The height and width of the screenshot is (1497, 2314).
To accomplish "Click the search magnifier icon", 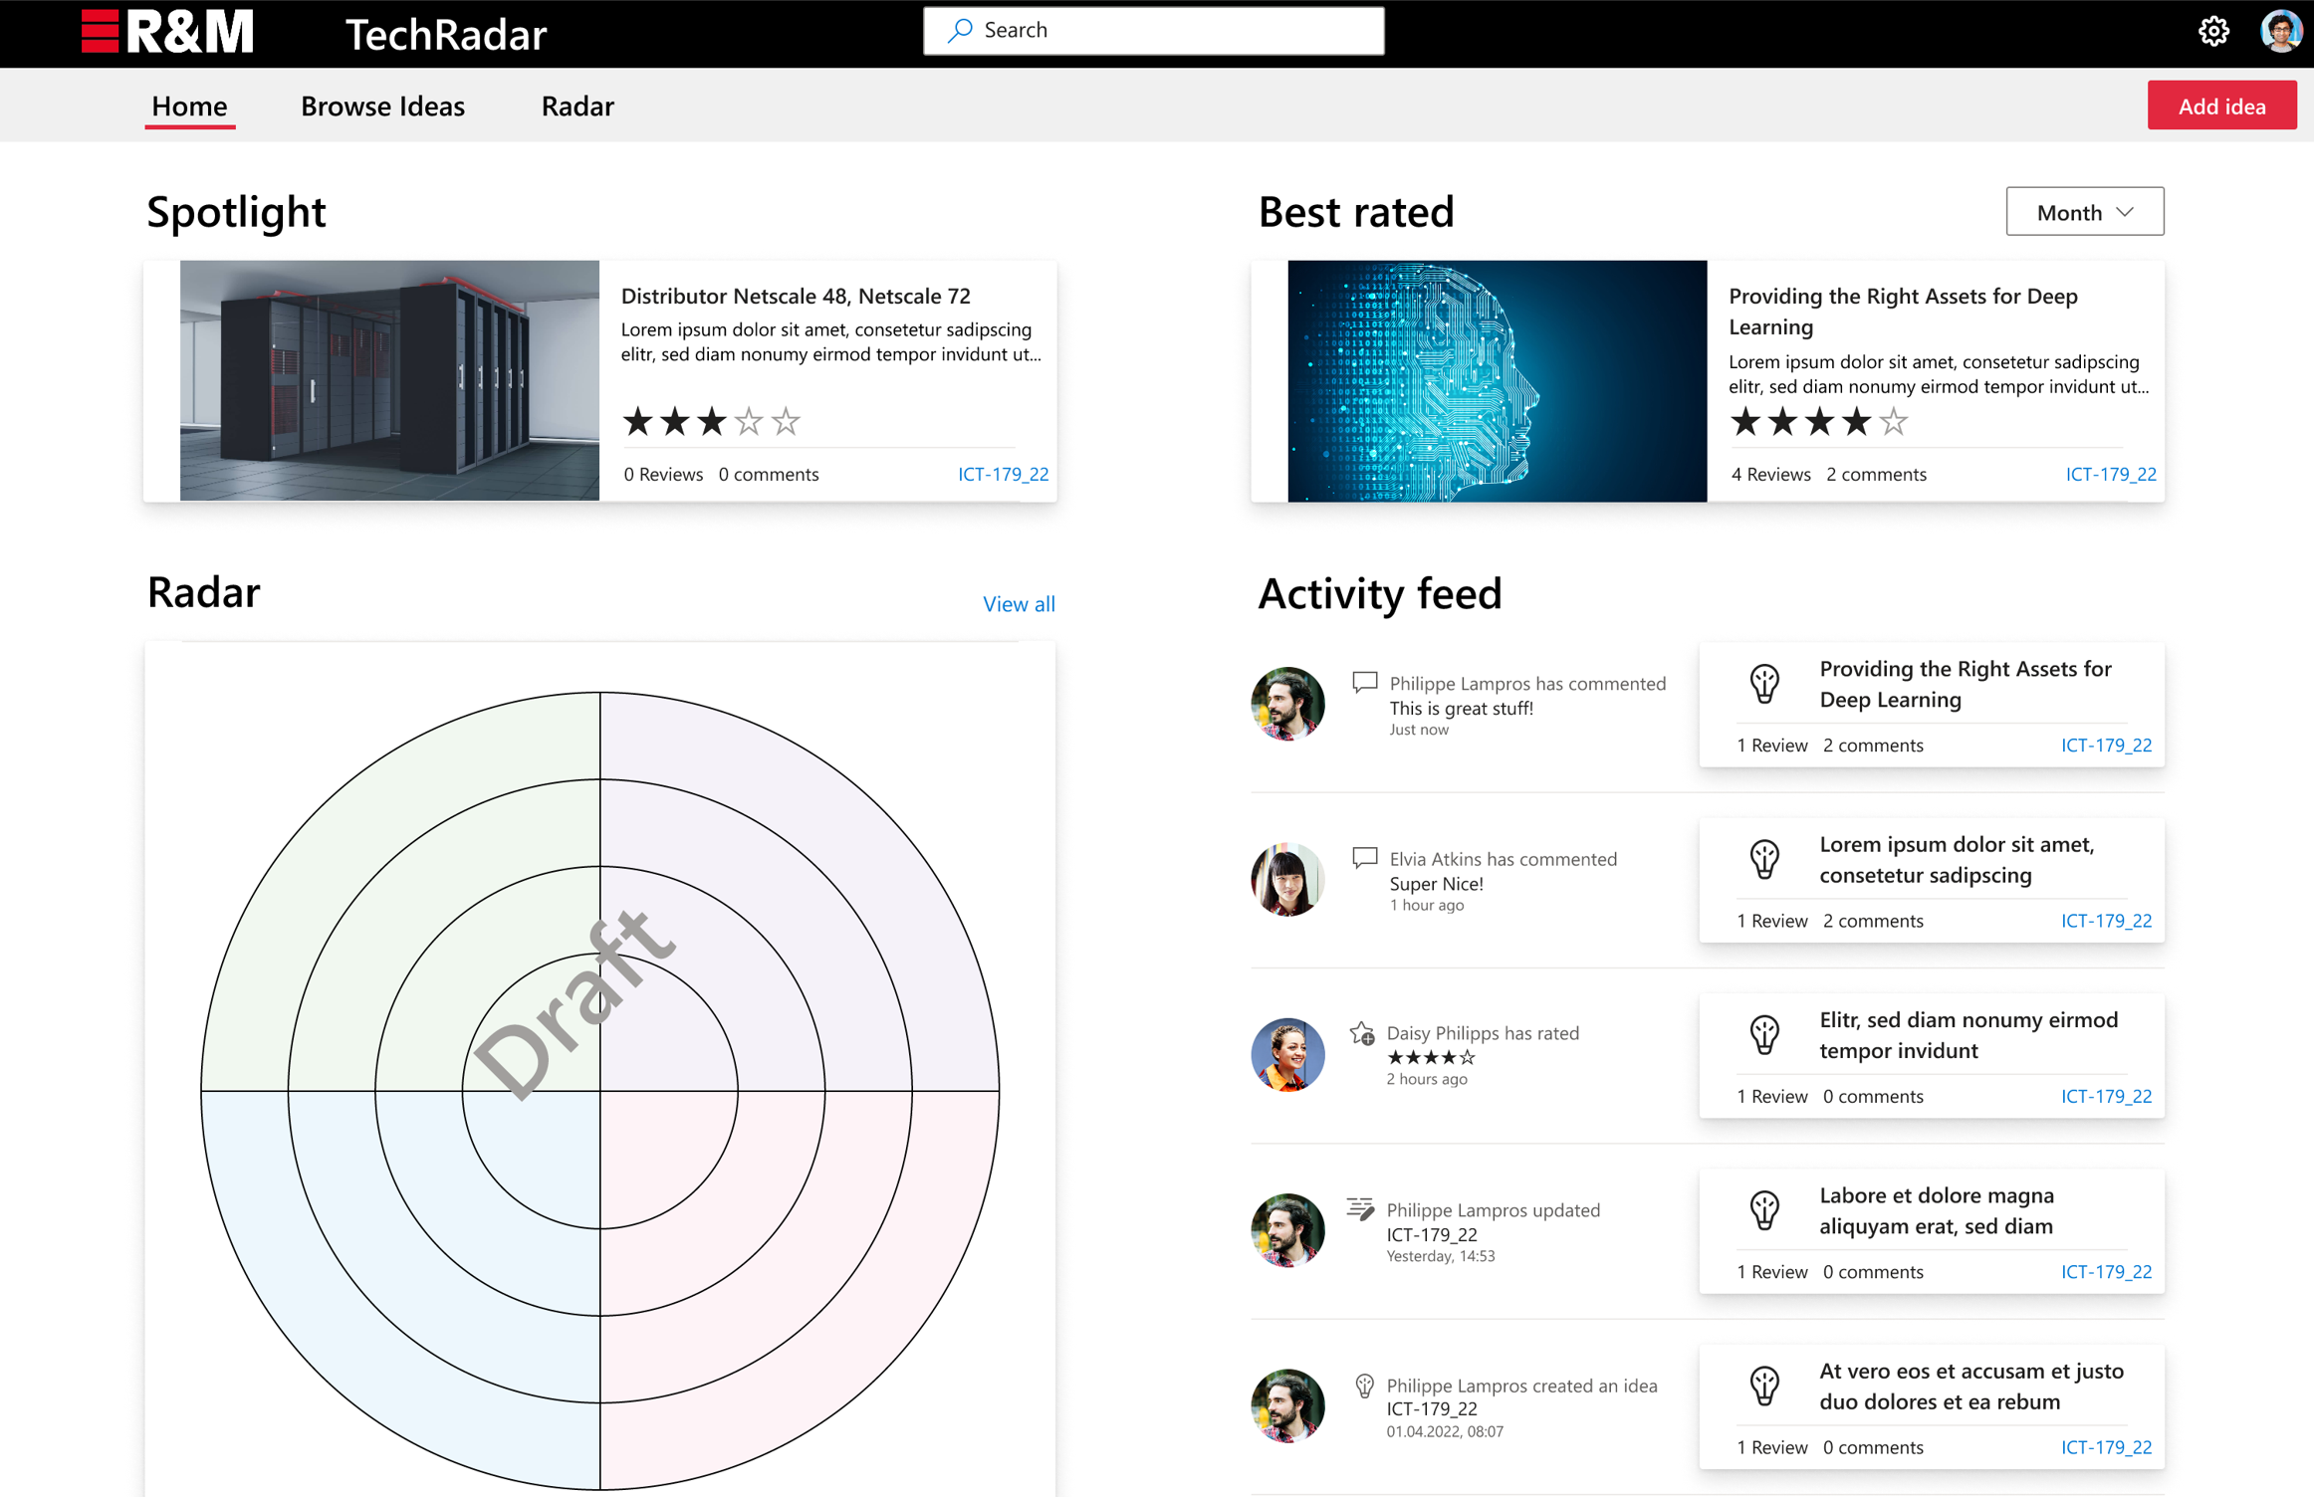I will coord(960,30).
